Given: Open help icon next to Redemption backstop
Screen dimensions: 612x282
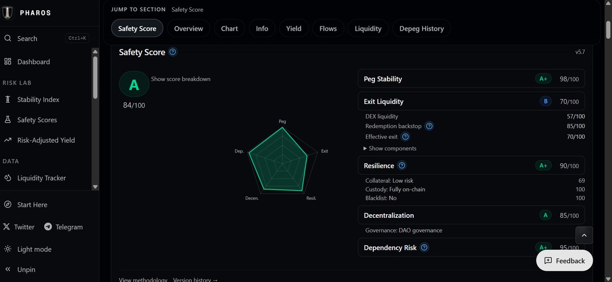Looking at the screenshot, I should coord(429,126).
